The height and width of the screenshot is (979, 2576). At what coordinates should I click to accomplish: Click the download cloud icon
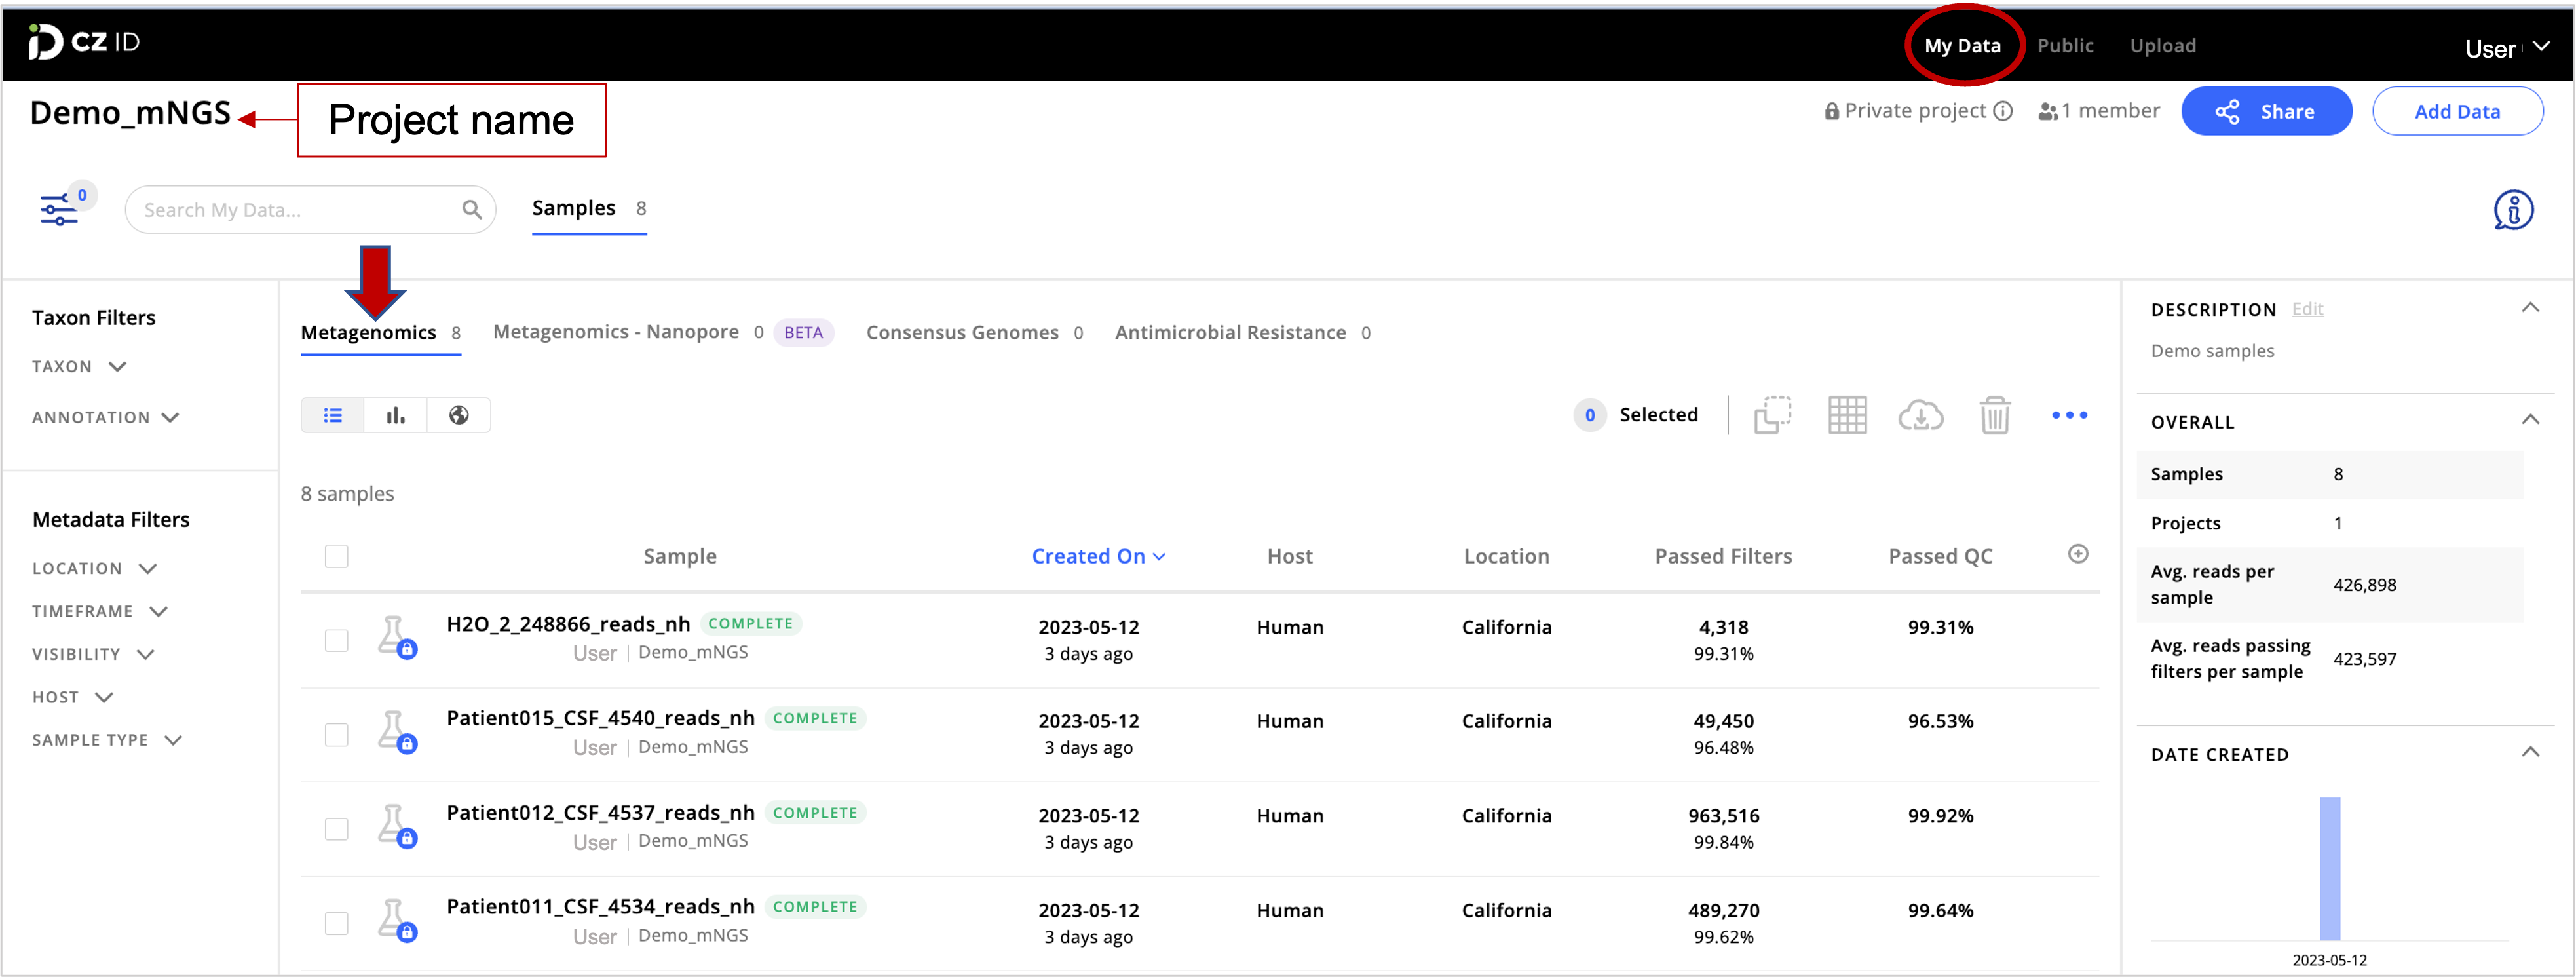(x=1920, y=415)
